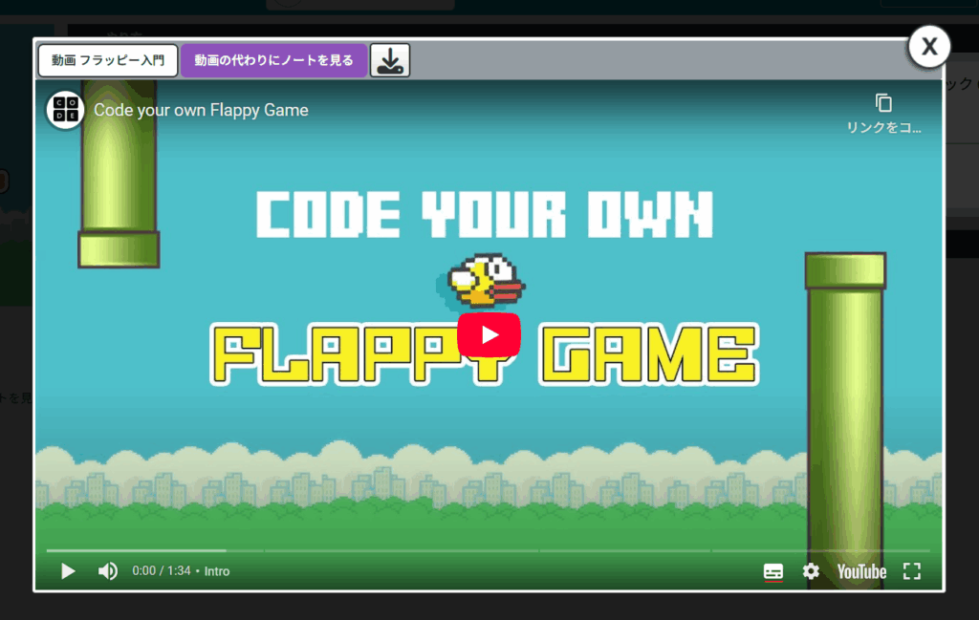Viewport: 979px width, 620px height.
Task: Copy the video link
Action: pos(883,114)
